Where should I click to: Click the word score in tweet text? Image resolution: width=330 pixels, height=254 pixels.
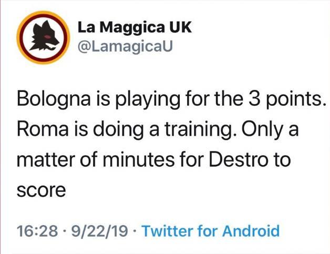click(41, 190)
